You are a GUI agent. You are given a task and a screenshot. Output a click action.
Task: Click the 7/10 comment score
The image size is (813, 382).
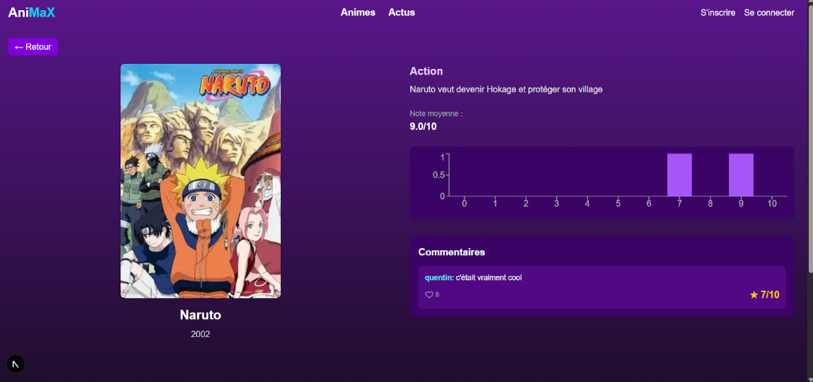770,295
